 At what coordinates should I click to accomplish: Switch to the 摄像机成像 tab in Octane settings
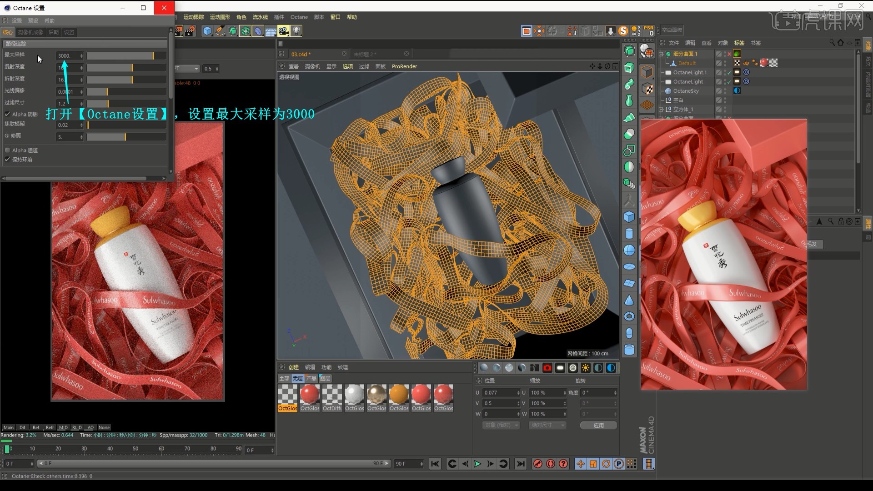[30, 32]
